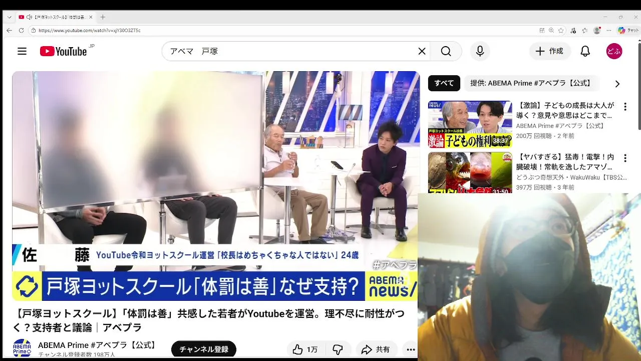
Task: Add page to favorites with star
Action: pos(561,31)
